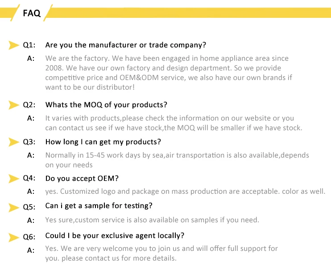Click the yellow arrow beside Q5
Screen dimensions: 331x279
[x=14, y=206]
